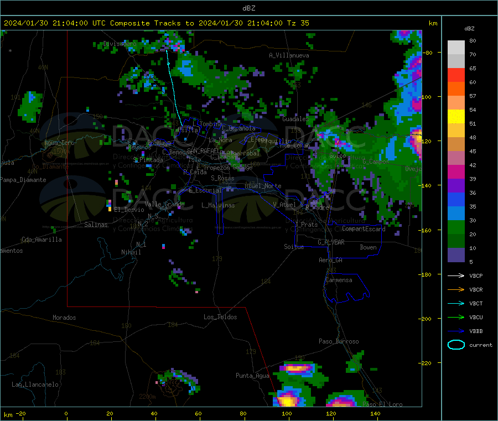Click the Los_Toldos map label
This screenshot has height=421, width=498.
click(x=220, y=317)
